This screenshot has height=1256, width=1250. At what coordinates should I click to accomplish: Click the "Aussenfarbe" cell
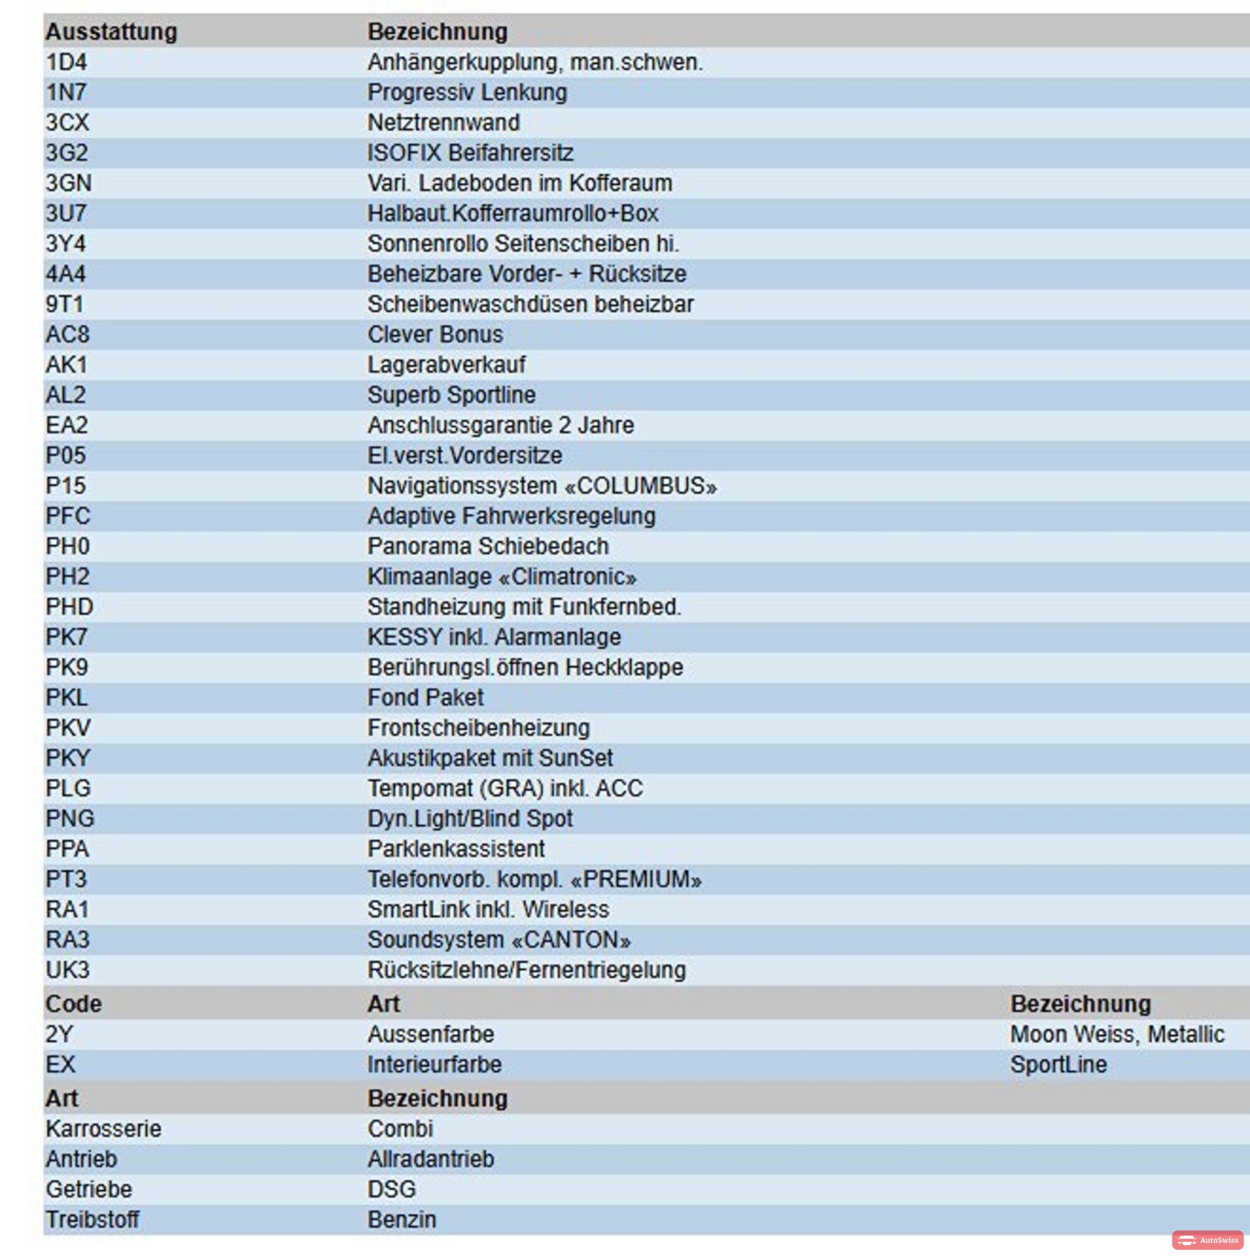[430, 1034]
